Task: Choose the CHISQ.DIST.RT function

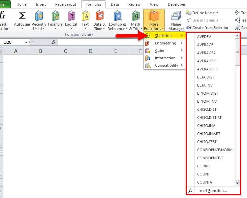Action: tap(209, 118)
